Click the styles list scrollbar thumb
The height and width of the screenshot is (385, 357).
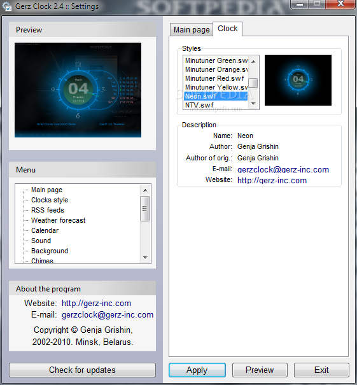point(253,83)
